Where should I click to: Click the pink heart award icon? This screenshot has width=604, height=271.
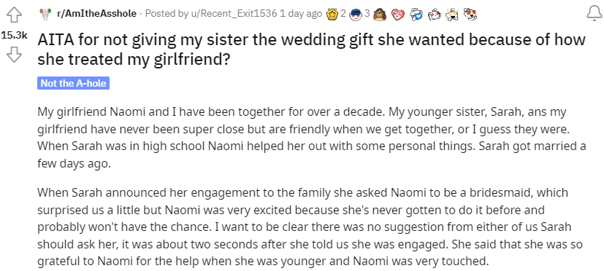(x=397, y=15)
